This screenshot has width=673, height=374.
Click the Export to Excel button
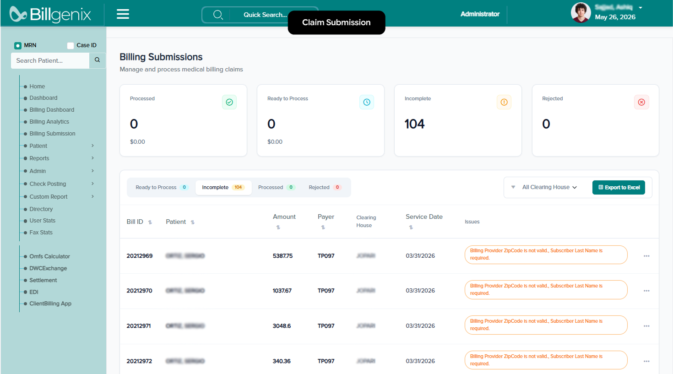pyautogui.click(x=619, y=187)
